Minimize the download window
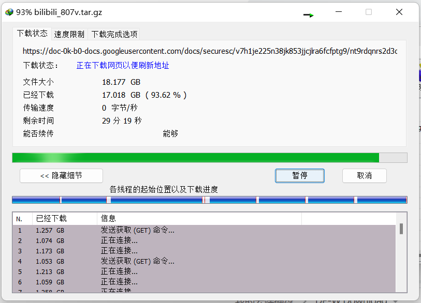This screenshot has width=421, height=303. tap(339, 12)
